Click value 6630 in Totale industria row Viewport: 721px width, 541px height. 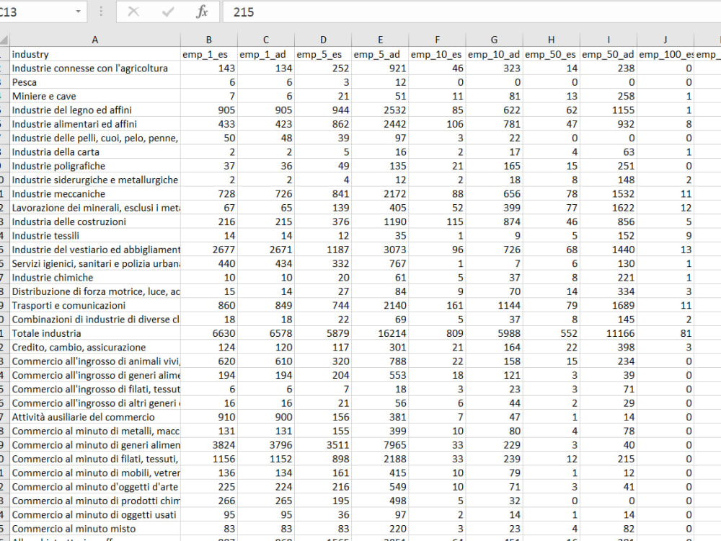click(x=209, y=333)
